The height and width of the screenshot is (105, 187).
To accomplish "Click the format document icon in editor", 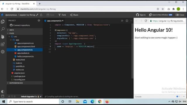I will 122,21.
